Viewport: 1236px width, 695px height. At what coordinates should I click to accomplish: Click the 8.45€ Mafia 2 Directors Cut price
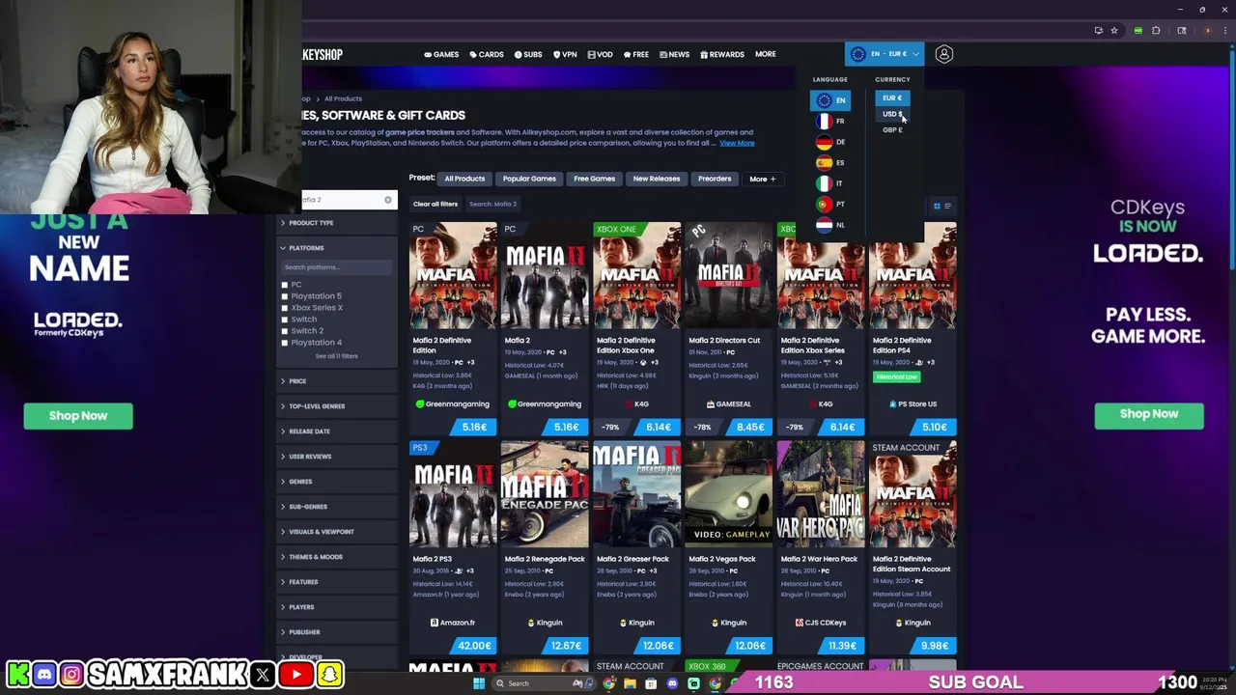[746, 427]
